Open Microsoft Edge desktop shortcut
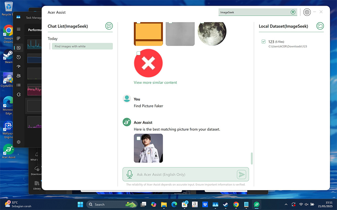This screenshot has width=337, height=210. [8, 106]
